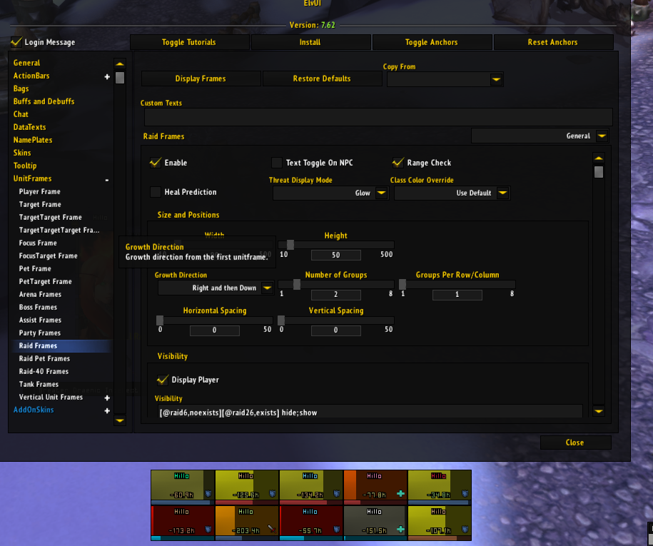Click Restore Defaults button
The width and height of the screenshot is (653, 546).
[x=322, y=79]
